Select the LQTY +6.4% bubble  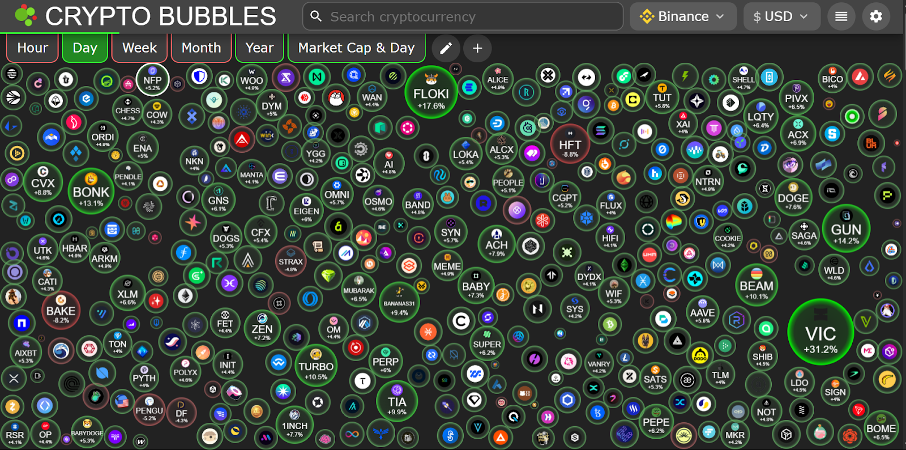tap(760, 115)
